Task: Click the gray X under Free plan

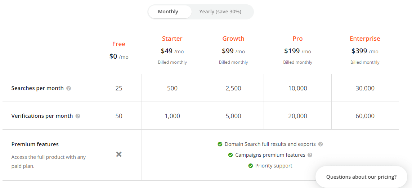Action: (x=119, y=155)
